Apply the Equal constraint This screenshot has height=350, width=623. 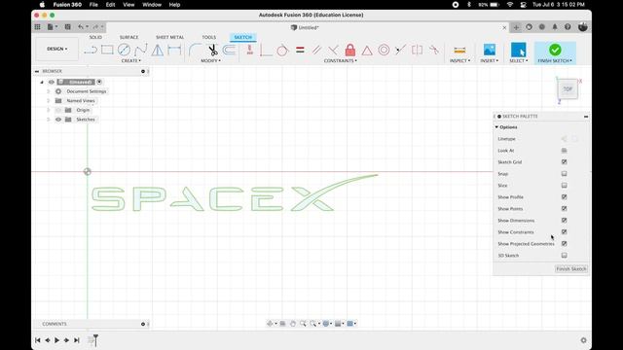pos(300,50)
